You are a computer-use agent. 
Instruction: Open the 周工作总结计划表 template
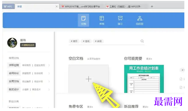[144, 79]
